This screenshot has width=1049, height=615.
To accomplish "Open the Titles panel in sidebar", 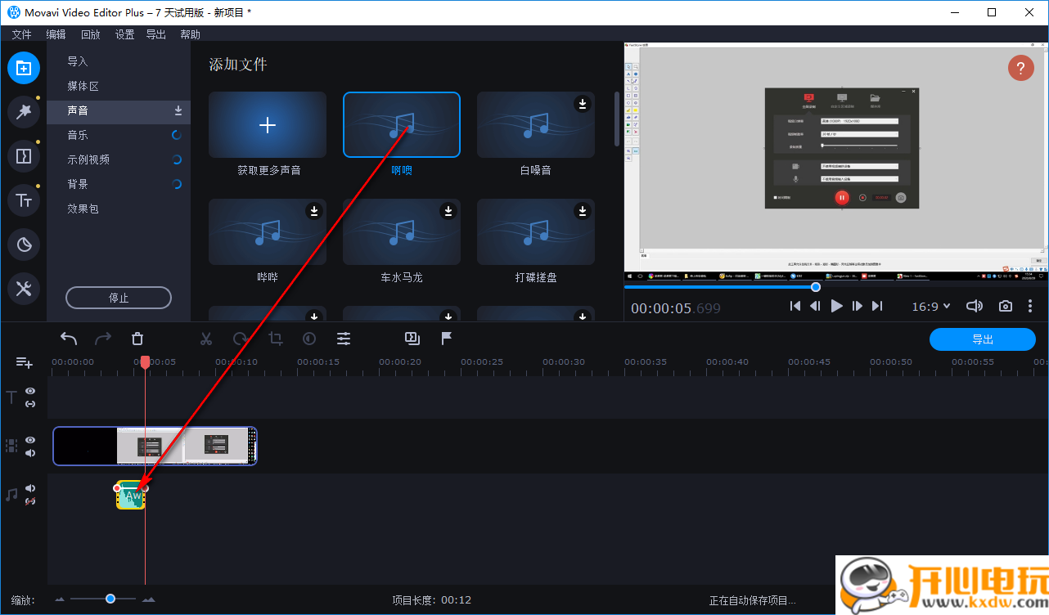I will 24,200.
